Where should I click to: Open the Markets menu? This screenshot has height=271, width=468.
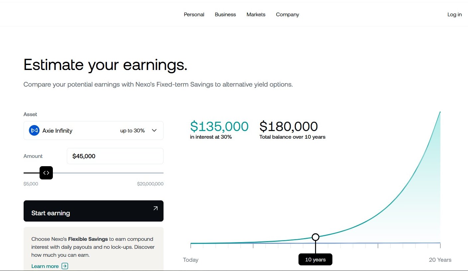(x=256, y=15)
